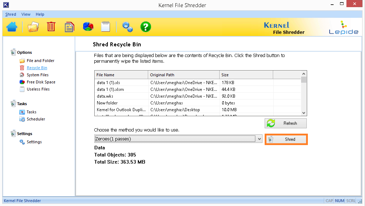
Task: Click the Useless Files sidebar icon
Action: click(22, 89)
